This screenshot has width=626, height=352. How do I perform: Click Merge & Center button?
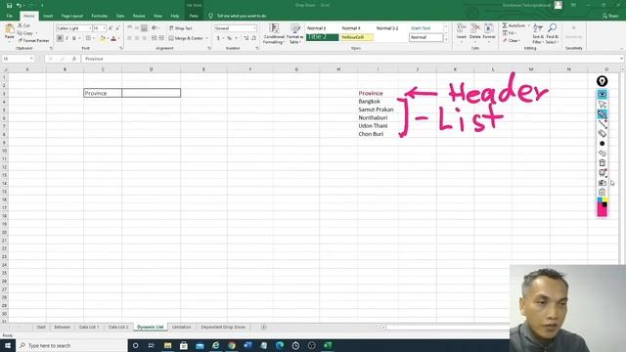pyautogui.click(x=186, y=38)
